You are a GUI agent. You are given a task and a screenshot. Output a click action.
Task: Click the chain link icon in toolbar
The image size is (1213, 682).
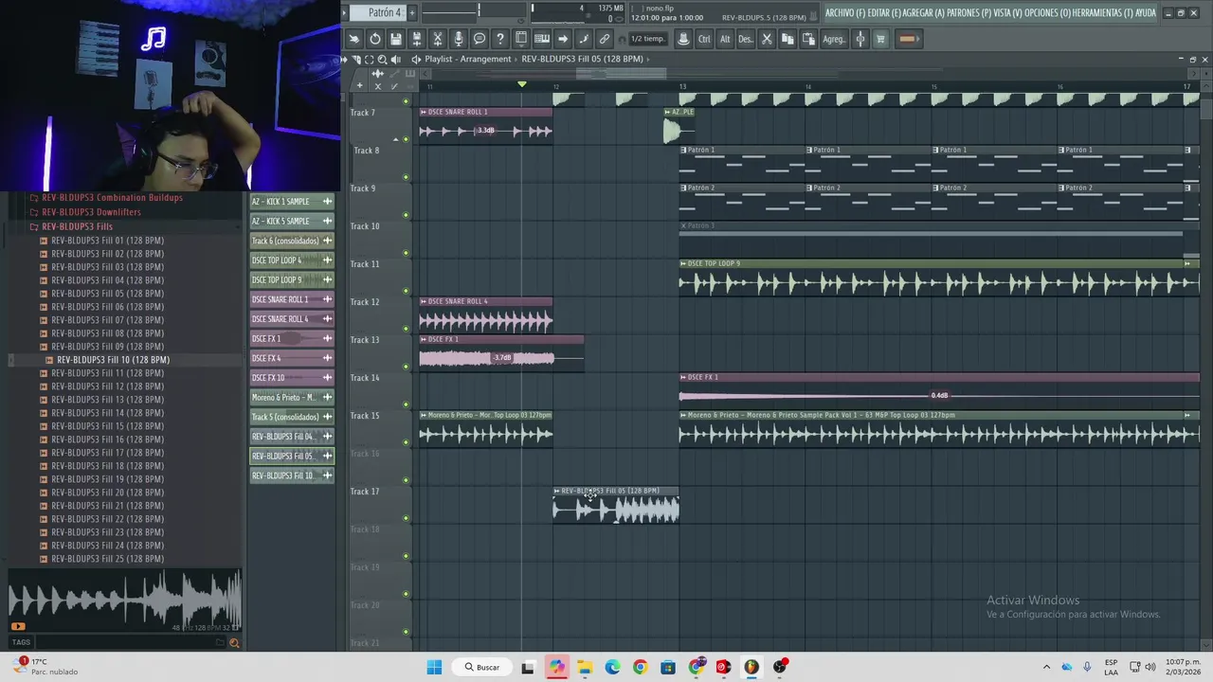[x=605, y=39]
